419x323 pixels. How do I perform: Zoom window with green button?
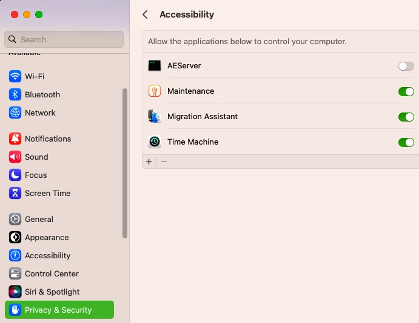39,15
